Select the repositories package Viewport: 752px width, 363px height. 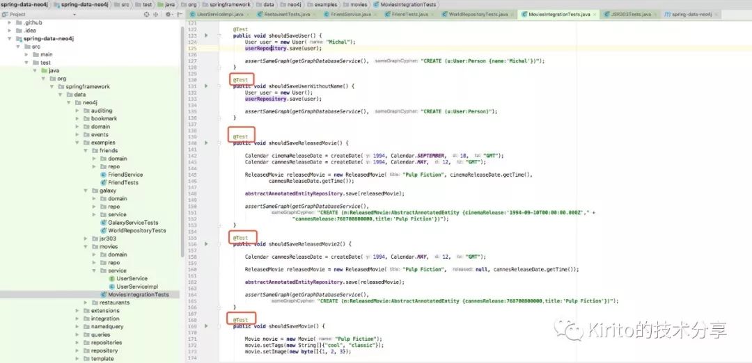pos(107,342)
